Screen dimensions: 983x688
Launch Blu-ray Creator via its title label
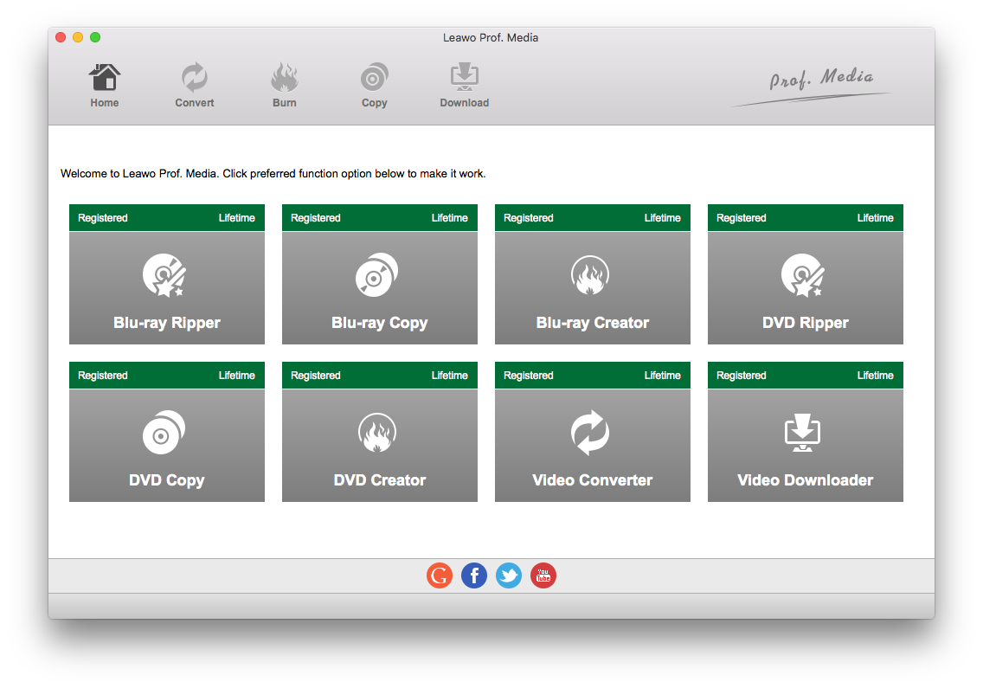[593, 323]
